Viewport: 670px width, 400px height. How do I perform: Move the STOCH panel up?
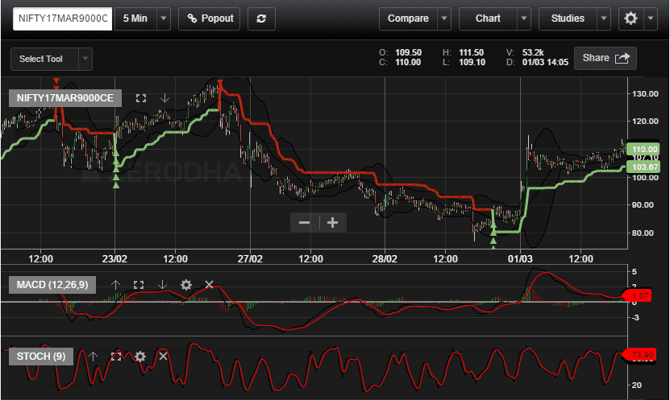point(93,356)
